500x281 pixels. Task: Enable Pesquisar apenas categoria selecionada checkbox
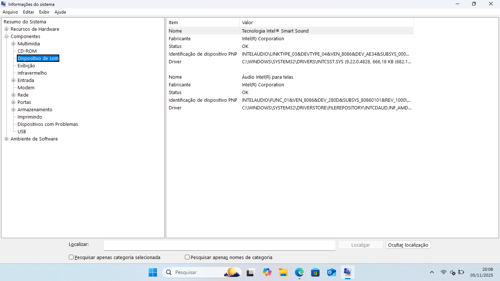pyautogui.click(x=71, y=257)
